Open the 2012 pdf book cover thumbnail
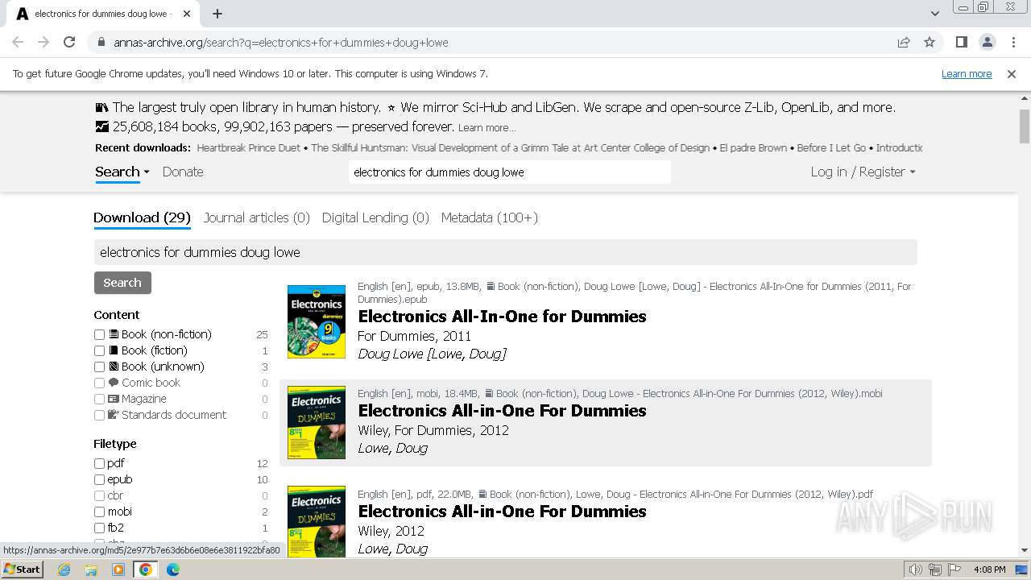The width and height of the screenshot is (1031, 580). click(317, 521)
